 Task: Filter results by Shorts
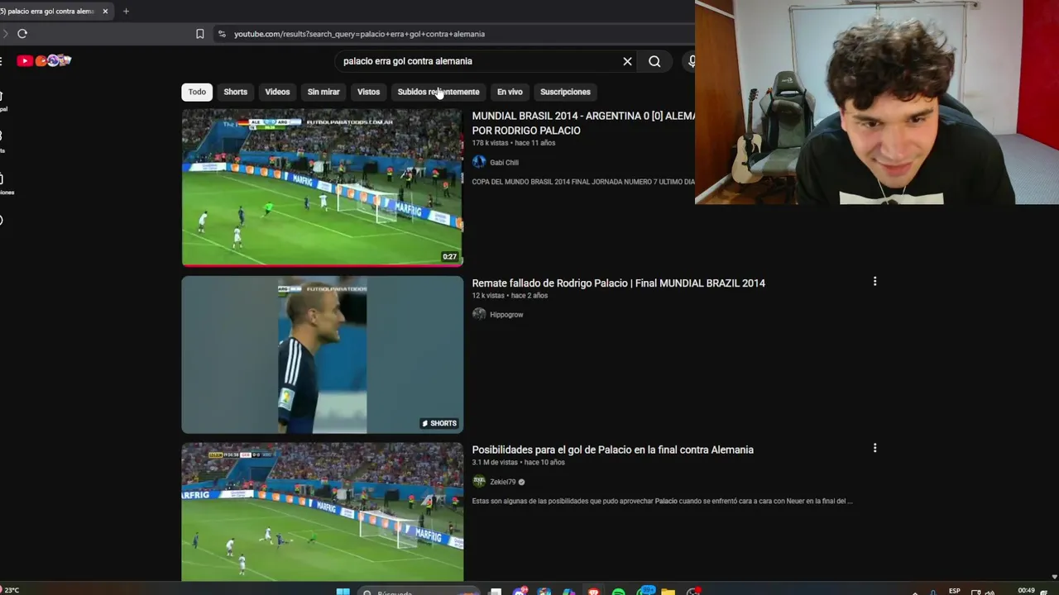(x=236, y=92)
